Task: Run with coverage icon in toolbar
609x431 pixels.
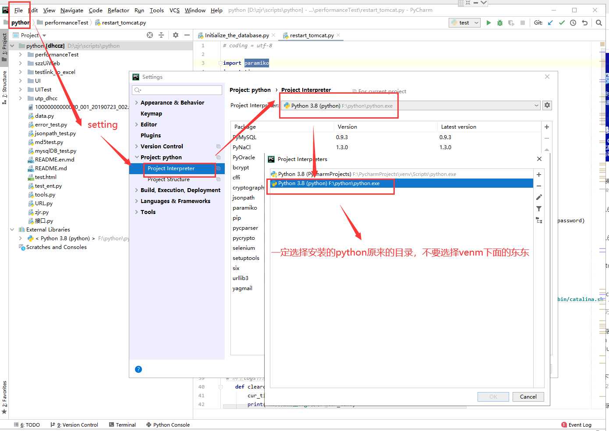Action: pos(511,23)
